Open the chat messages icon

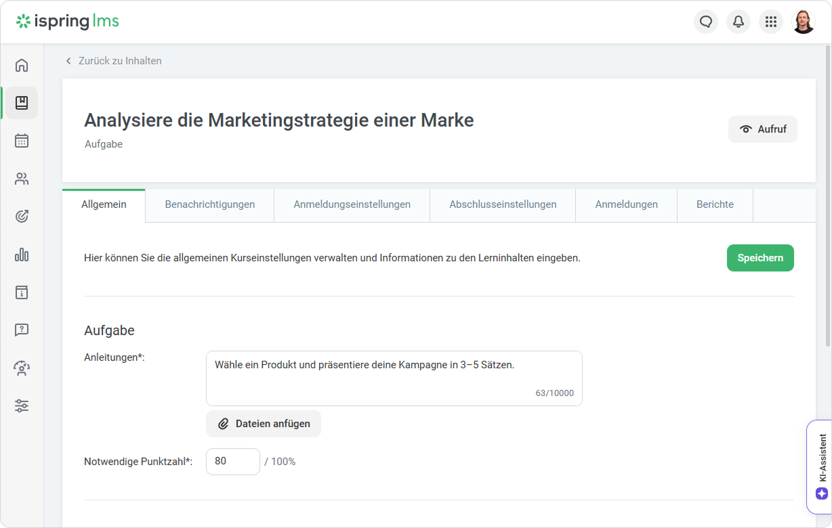(706, 22)
